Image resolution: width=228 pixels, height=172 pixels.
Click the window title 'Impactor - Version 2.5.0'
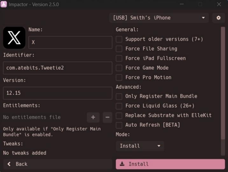pos(34,4)
